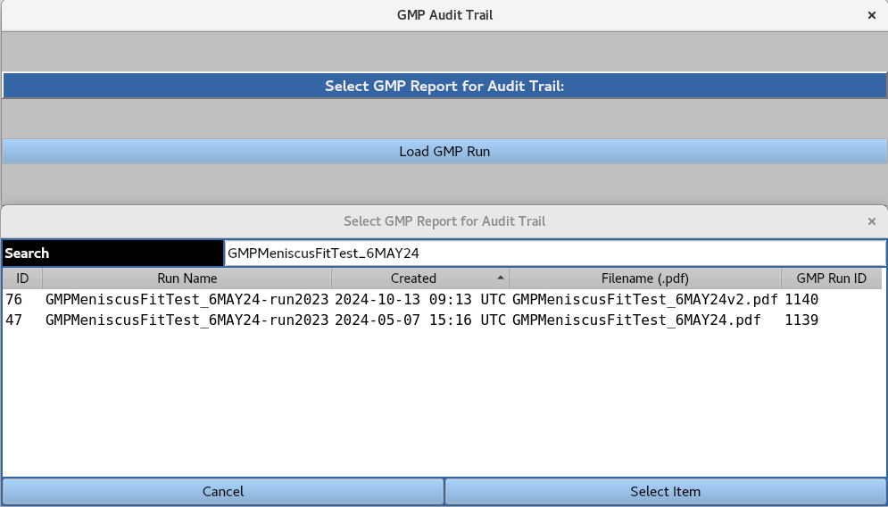Sort by the GMP Run ID column header
Image resolution: width=888 pixels, height=507 pixels.
[x=831, y=278]
